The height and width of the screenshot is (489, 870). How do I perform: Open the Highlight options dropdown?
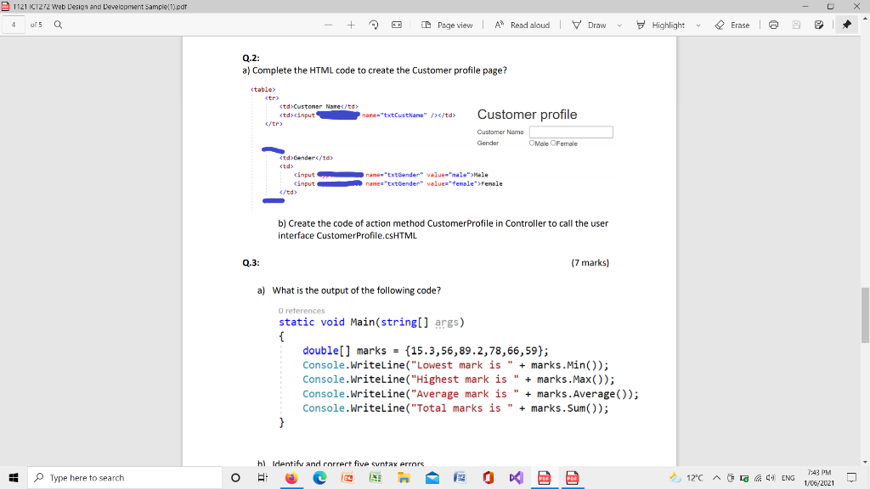[x=698, y=25]
